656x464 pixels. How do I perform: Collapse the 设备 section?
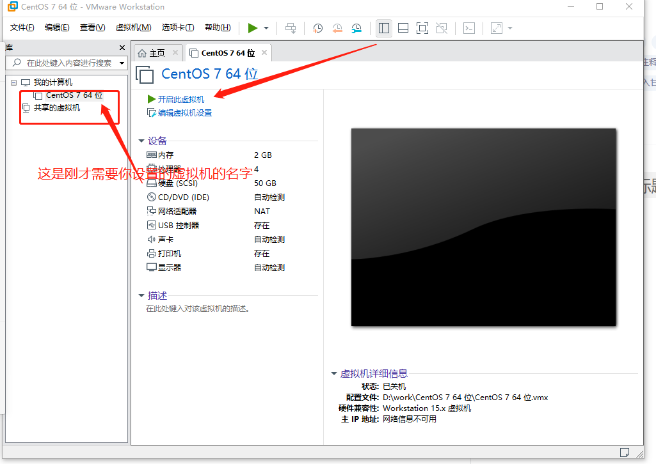(x=141, y=141)
